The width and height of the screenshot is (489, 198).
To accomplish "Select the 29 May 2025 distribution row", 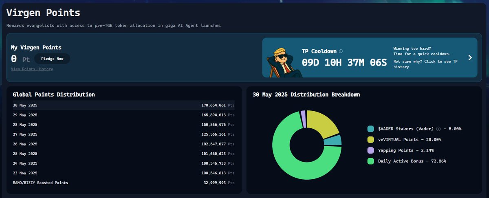I will pos(124,115).
